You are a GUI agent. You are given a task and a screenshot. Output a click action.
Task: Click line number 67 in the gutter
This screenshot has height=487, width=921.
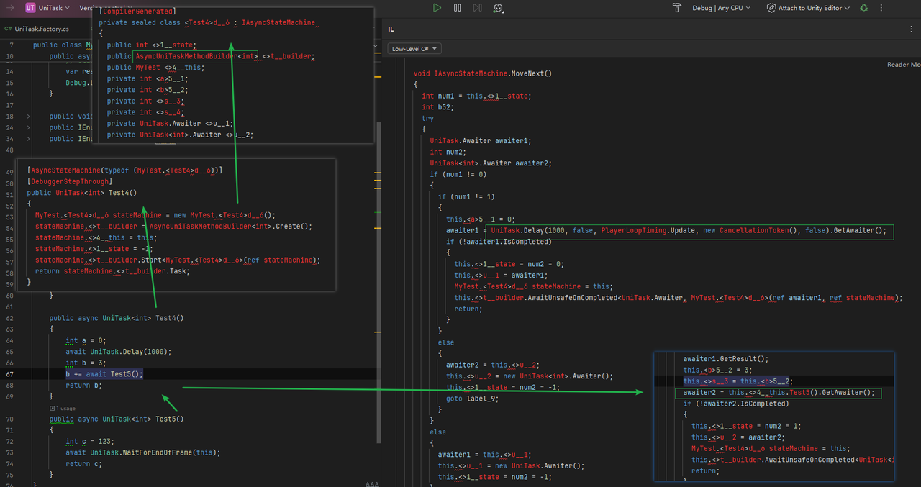tap(10, 374)
